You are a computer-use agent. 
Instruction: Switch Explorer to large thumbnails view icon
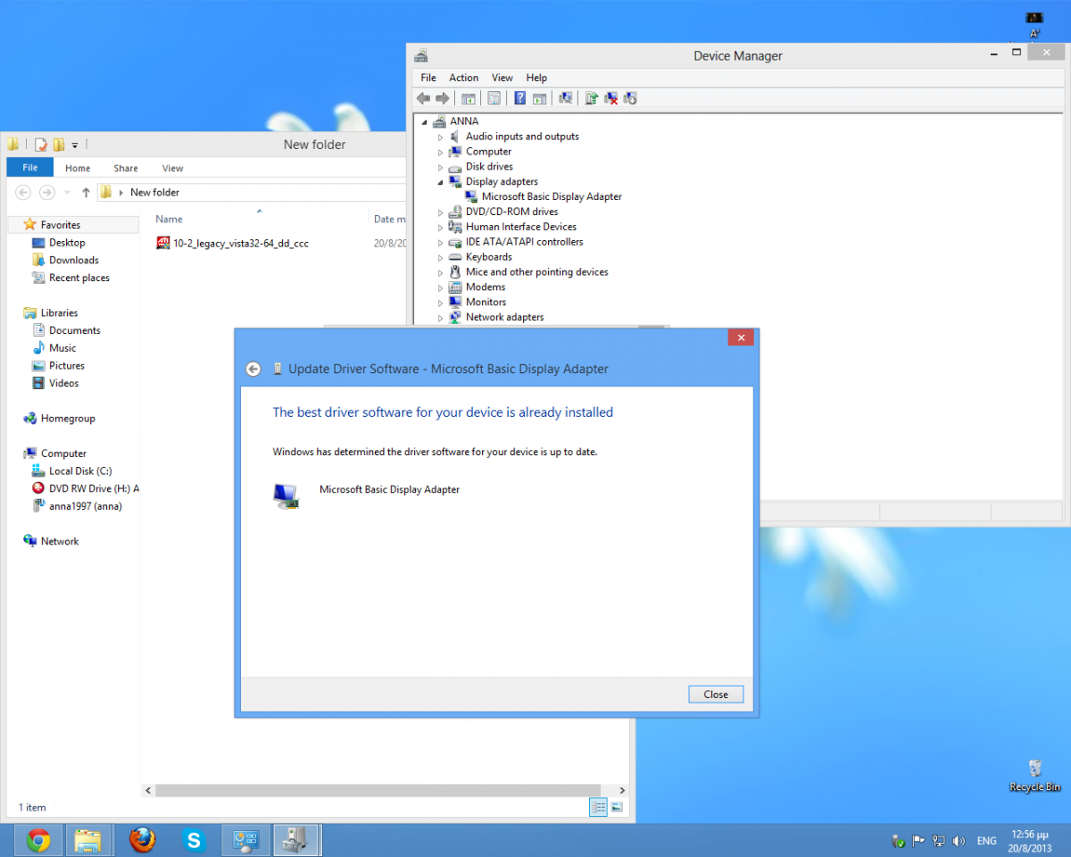[x=616, y=807]
